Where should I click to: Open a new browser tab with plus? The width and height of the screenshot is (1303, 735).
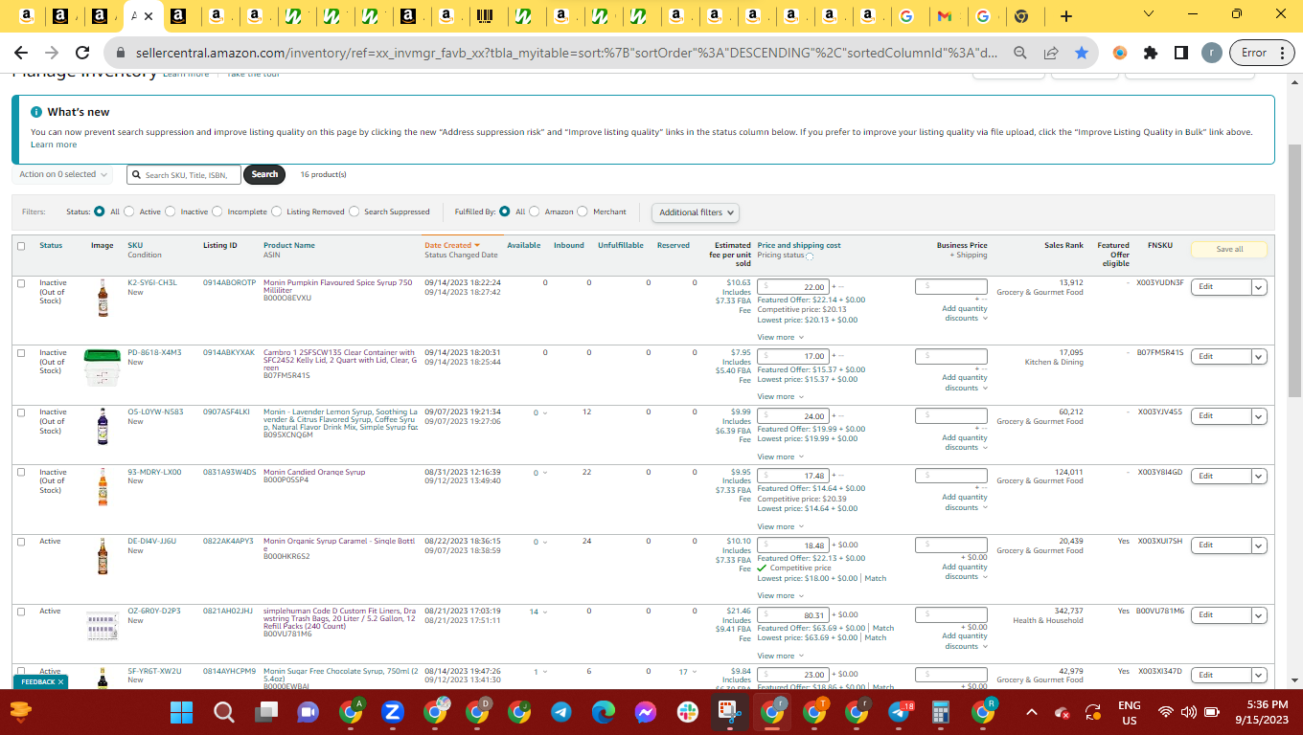(x=1066, y=16)
